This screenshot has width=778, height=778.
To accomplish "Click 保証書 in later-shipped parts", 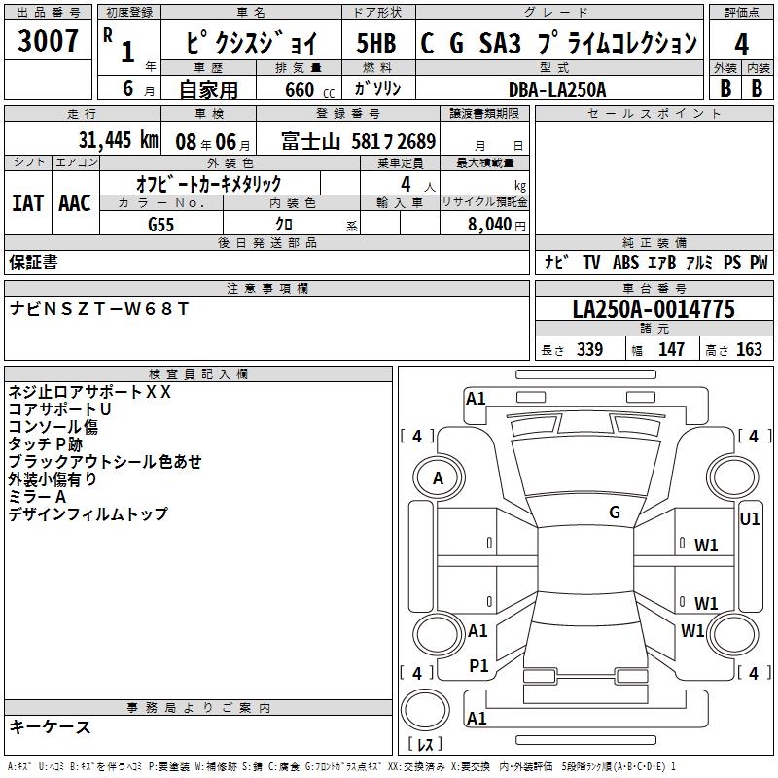I will click(x=33, y=263).
